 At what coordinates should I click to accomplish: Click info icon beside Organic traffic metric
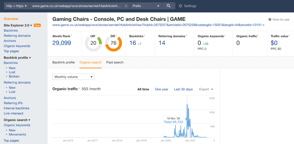point(259,35)
